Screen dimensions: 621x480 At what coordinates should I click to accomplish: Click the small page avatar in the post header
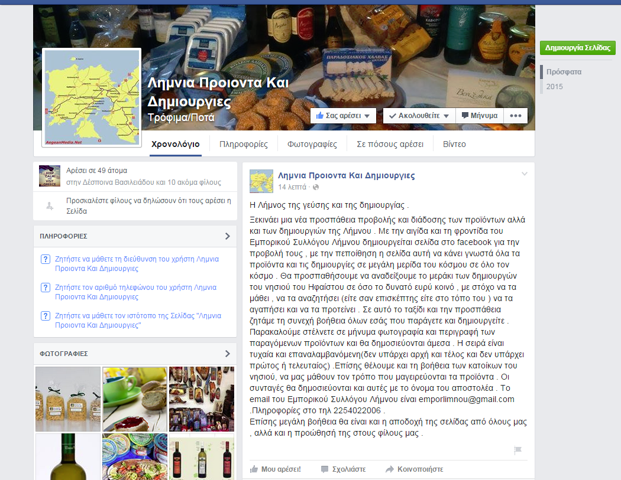pos(261,181)
